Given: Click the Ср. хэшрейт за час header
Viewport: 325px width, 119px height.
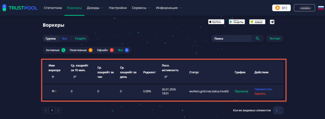Looking at the screenshot, I should (105, 72).
